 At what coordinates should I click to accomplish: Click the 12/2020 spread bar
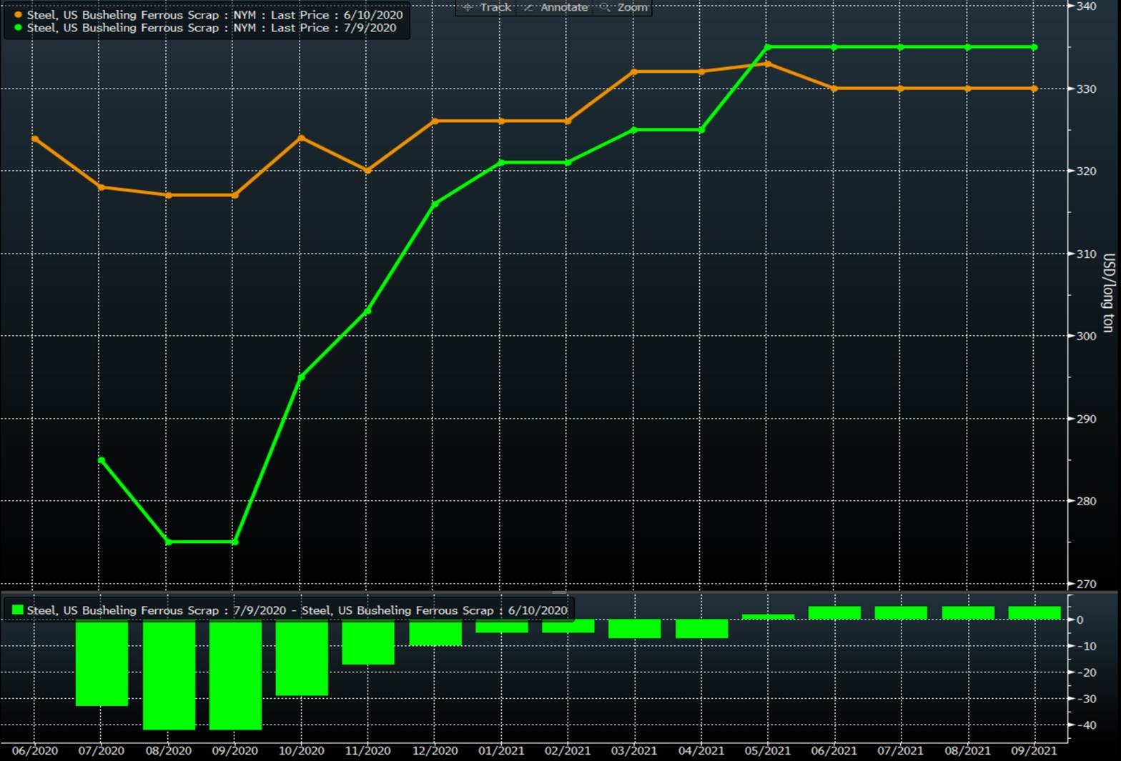pos(435,633)
